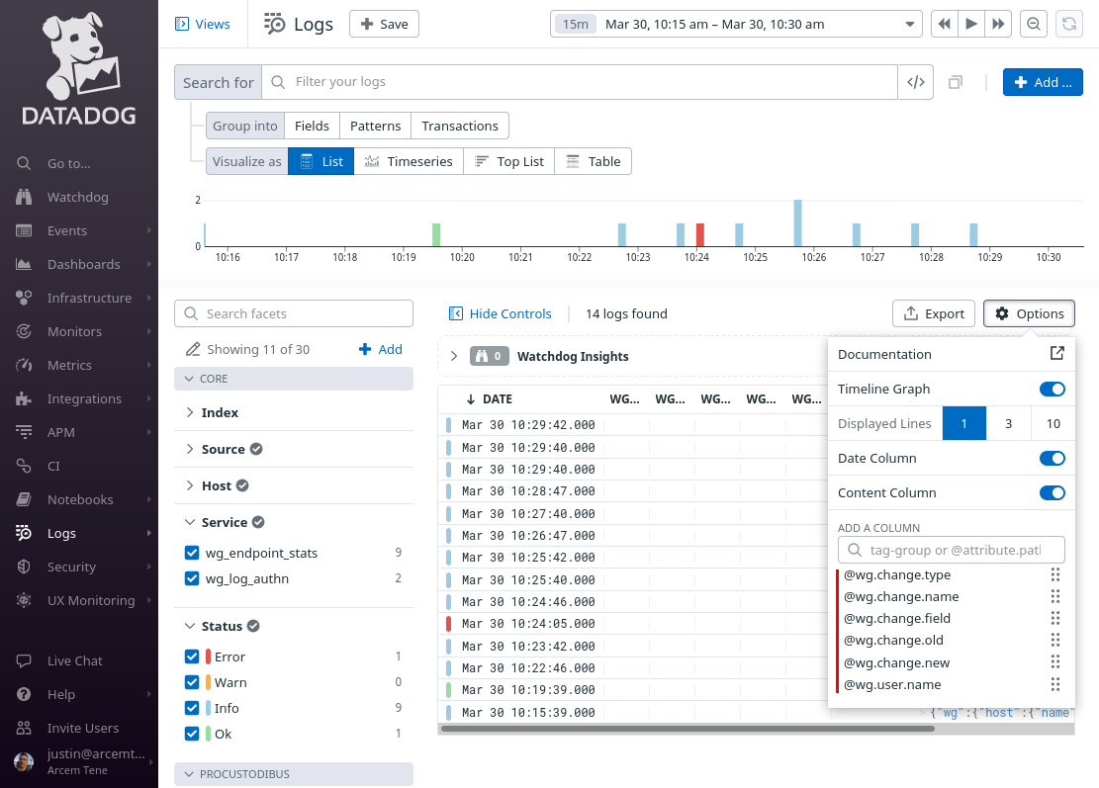
Task: Click the Export button
Action: (x=934, y=313)
